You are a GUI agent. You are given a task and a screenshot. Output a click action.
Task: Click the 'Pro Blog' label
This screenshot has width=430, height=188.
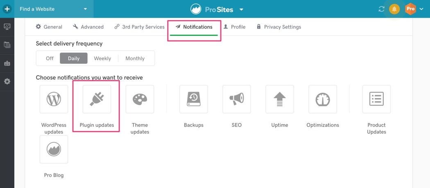coord(54,175)
